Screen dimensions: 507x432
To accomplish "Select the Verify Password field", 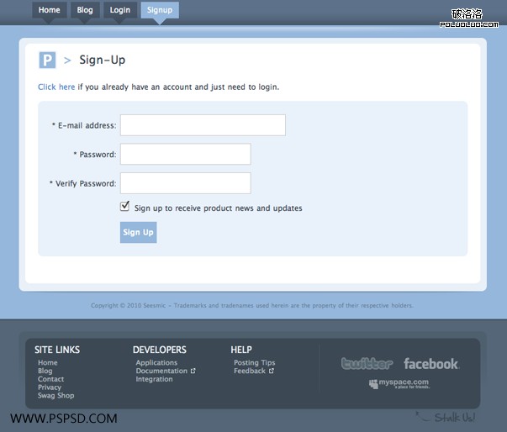I will (186, 183).
